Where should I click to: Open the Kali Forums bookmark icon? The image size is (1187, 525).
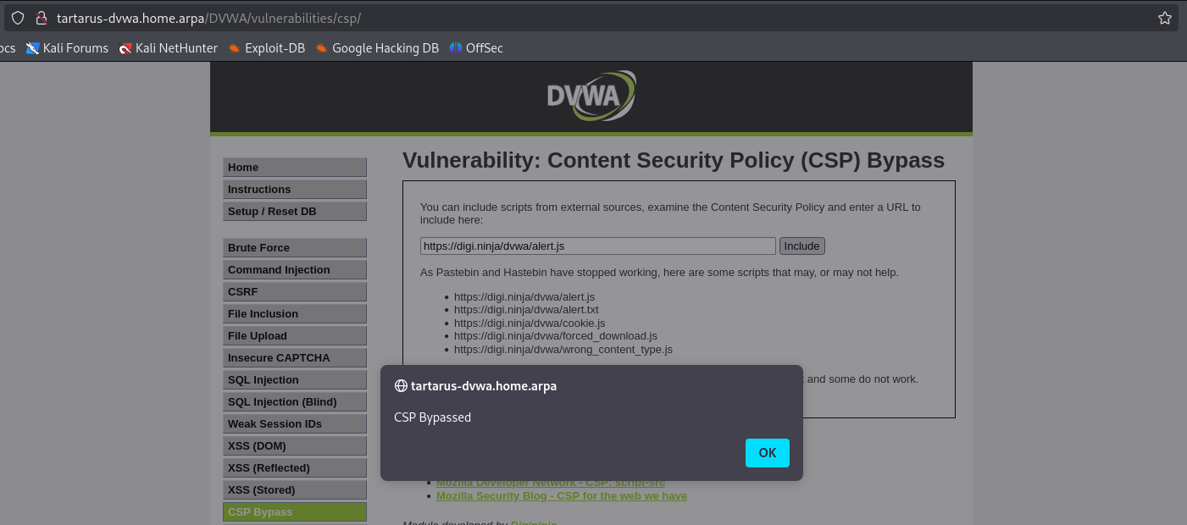[x=34, y=48]
